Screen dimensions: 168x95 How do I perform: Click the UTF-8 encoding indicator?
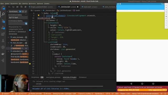coord(108,94)
